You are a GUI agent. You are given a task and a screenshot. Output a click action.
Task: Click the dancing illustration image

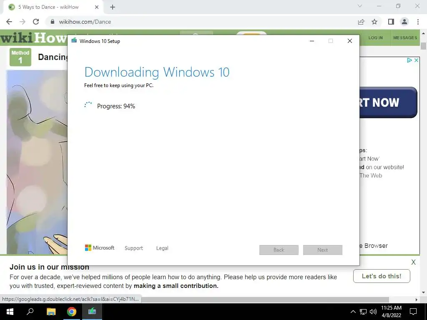click(x=37, y=162)
